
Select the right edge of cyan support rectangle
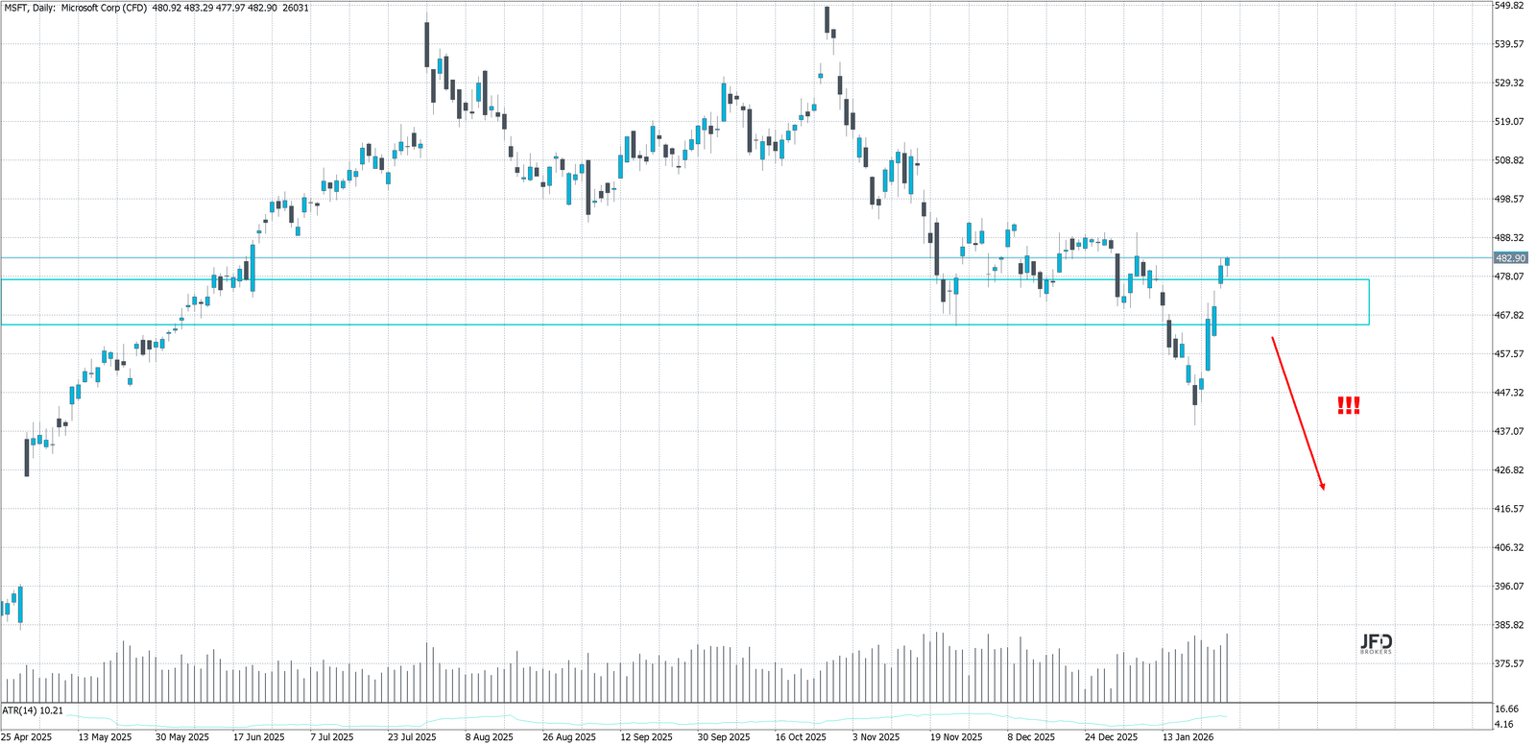[x=1369, y=301]
